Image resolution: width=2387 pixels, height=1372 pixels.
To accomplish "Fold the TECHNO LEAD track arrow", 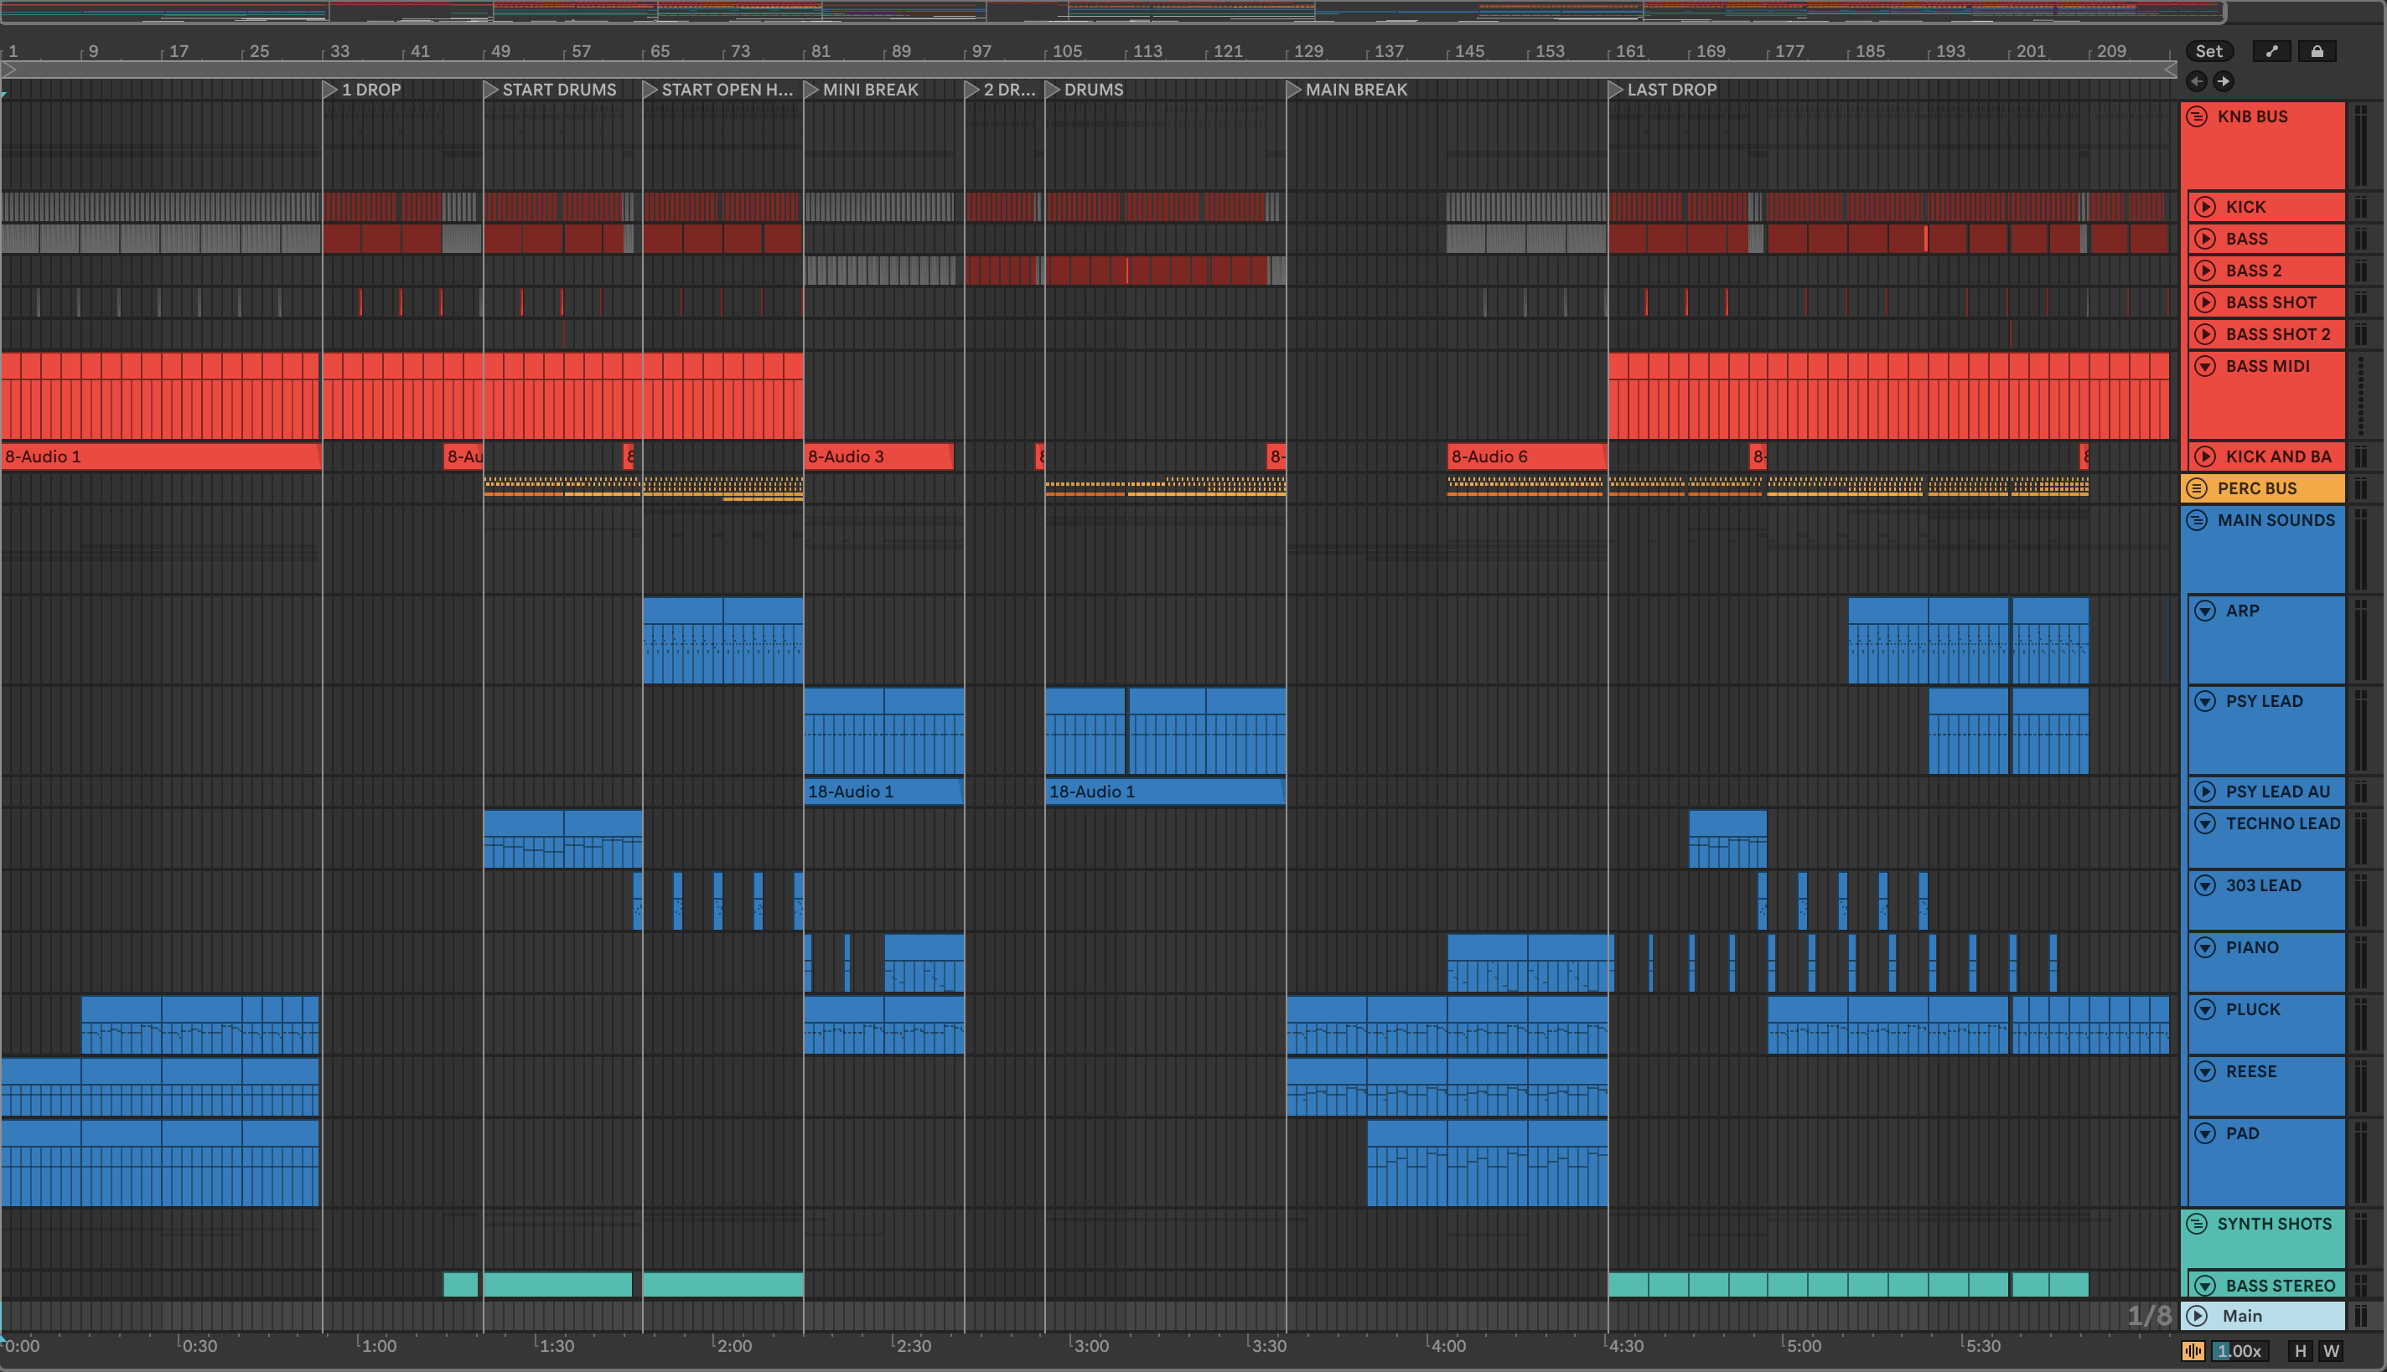I will click(x=2204, y=823).
